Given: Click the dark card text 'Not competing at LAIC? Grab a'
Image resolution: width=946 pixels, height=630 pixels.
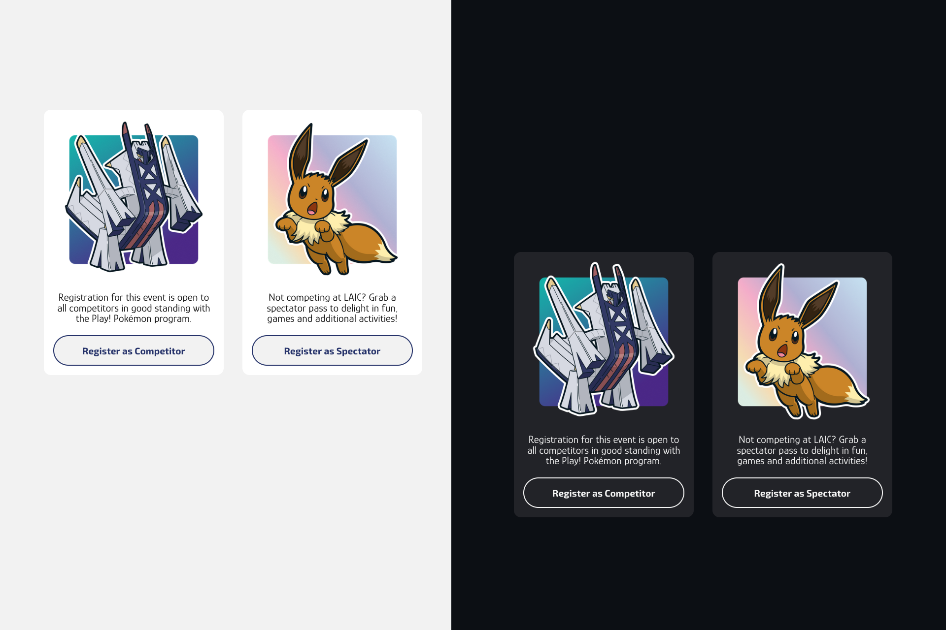Looking at the screenshot, I should coord(802,440).
